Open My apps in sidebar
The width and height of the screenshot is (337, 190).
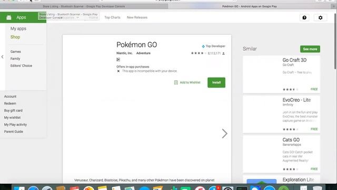(x=18, y=28)
